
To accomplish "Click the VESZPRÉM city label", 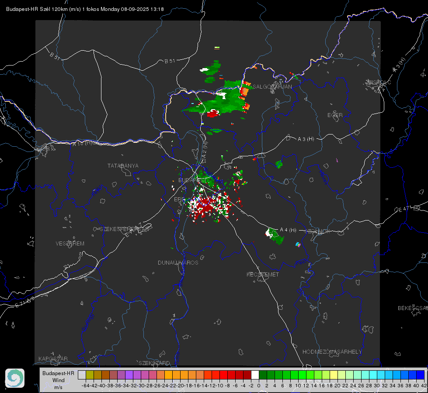I will coord(70,243).
